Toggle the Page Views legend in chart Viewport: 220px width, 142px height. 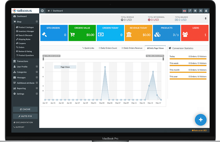(65, 67)
